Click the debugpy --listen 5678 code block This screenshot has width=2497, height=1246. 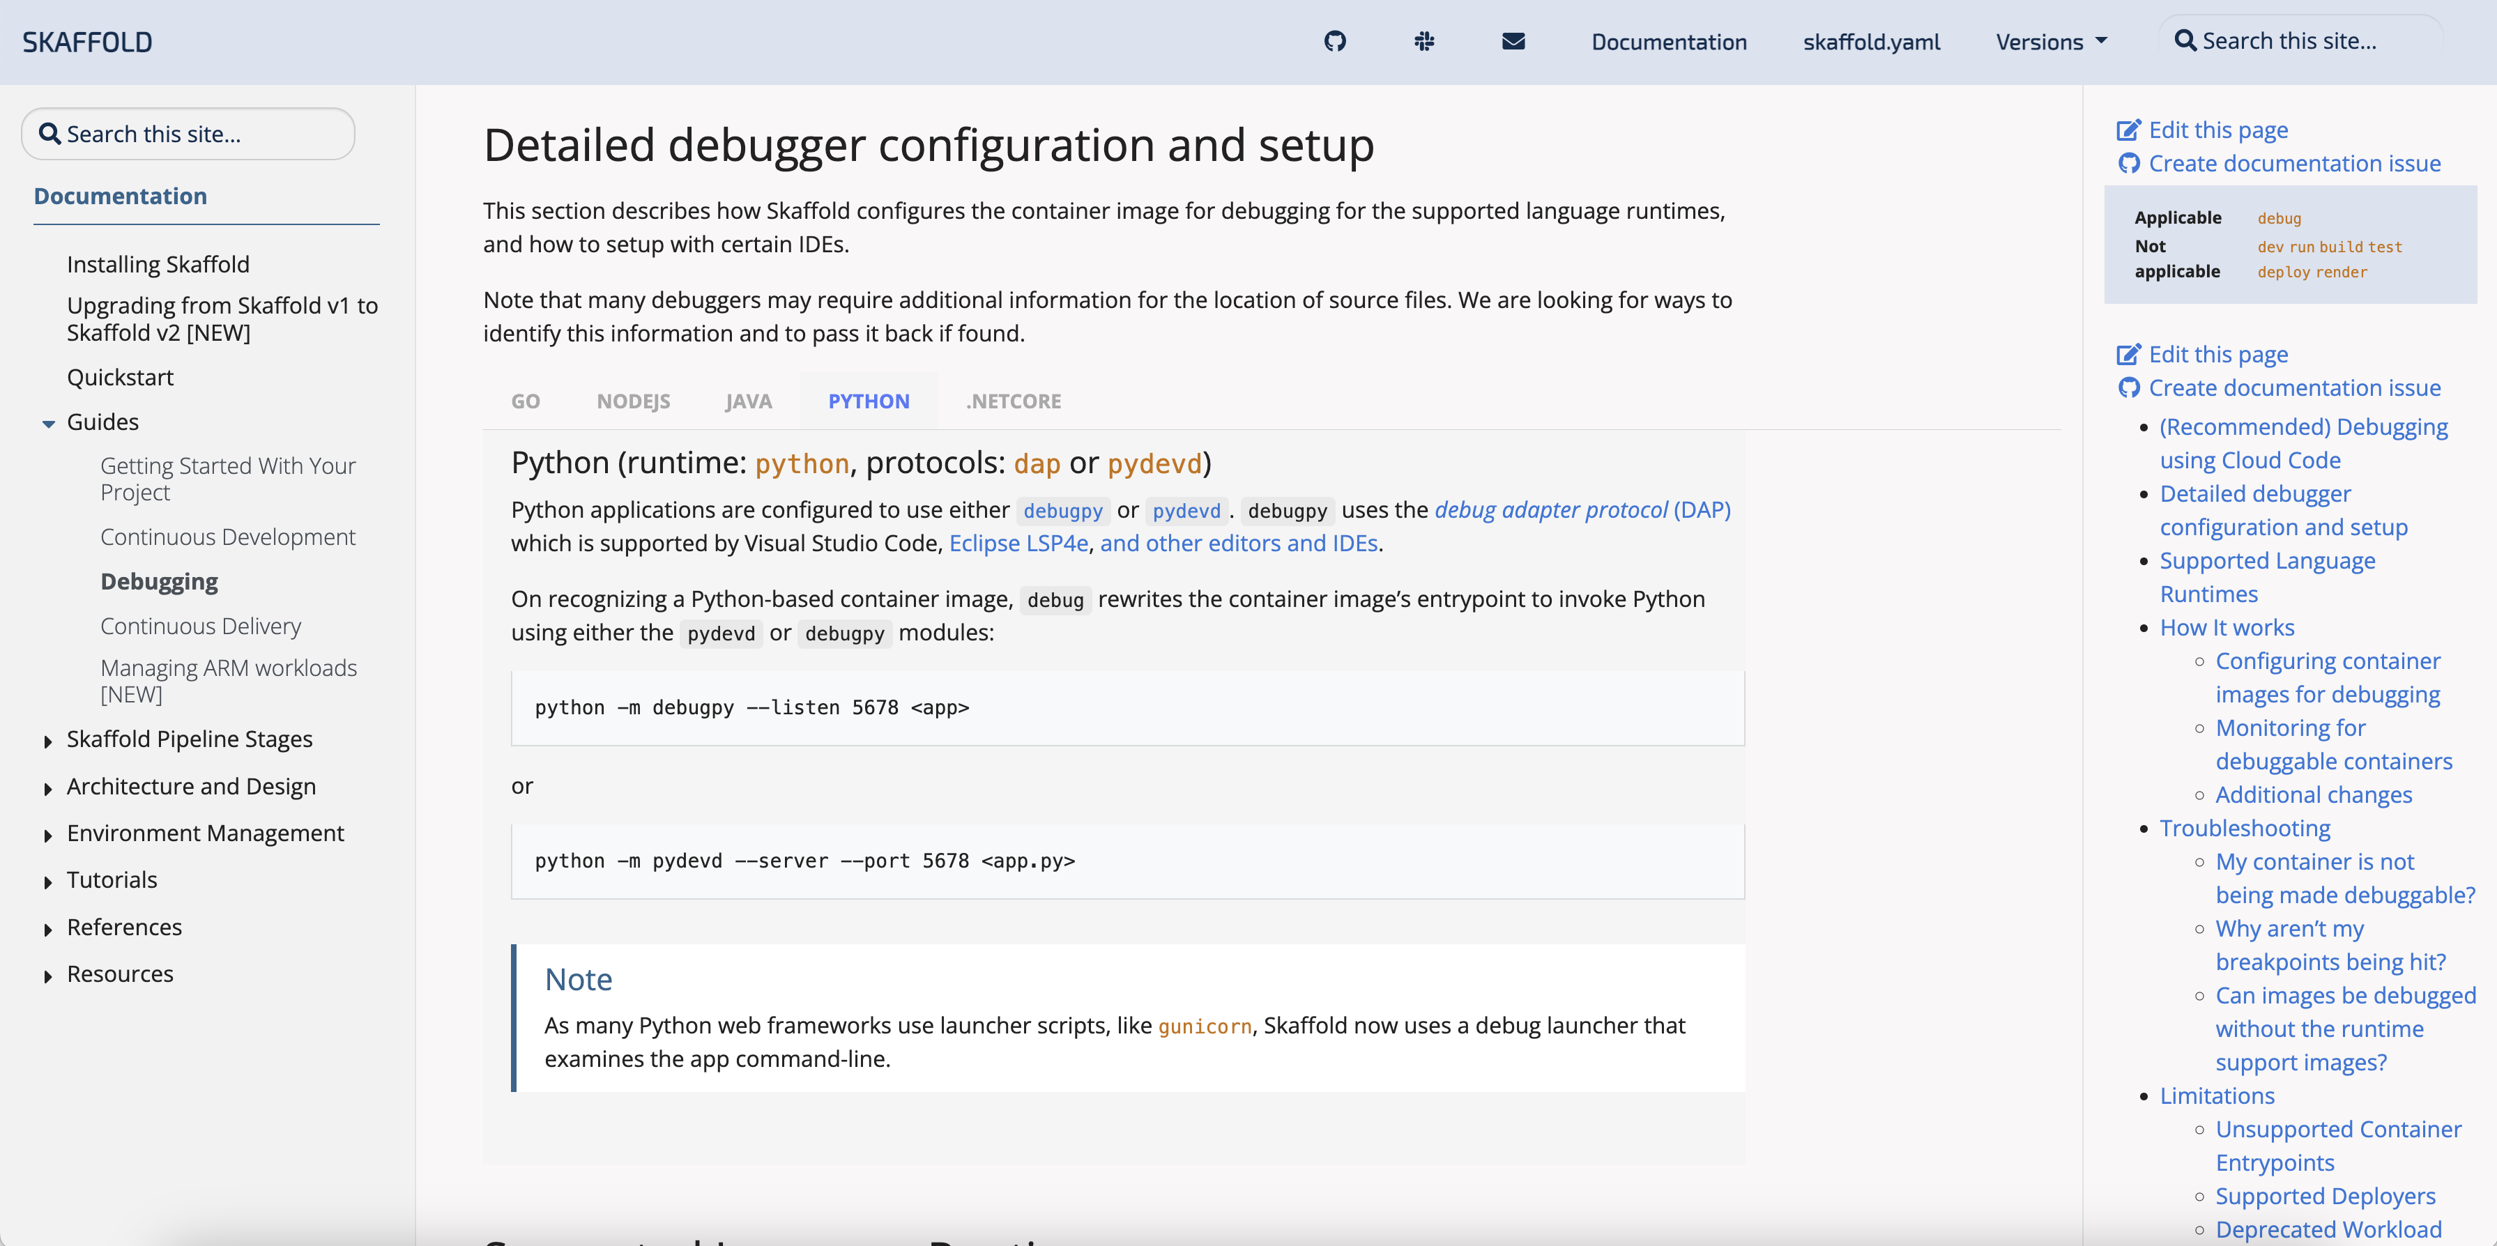tap(1127, 707)
